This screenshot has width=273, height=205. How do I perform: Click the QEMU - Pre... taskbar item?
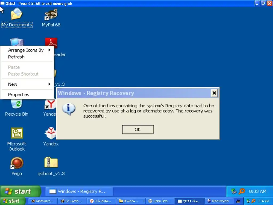(190, 201)
